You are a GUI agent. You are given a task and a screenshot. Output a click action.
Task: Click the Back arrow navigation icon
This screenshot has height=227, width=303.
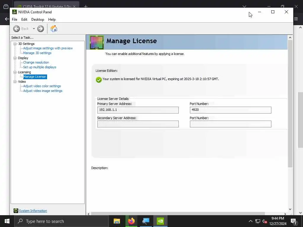(x=17, y=29)
